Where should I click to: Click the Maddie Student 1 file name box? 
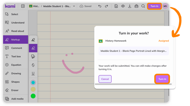point(134,51)
